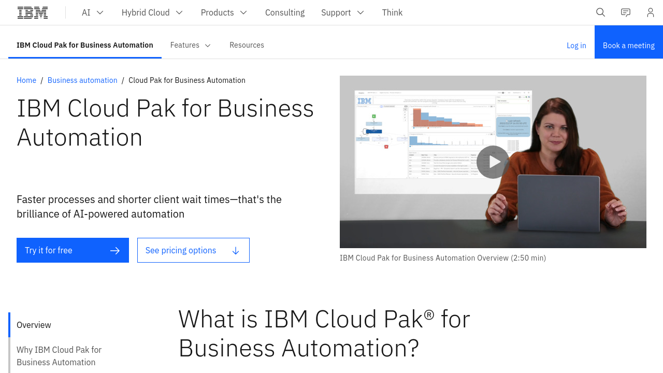Screen dimensions: 663x373
Task: Expand the AI navigation dropdown
Action: click(x=92, y=12)
